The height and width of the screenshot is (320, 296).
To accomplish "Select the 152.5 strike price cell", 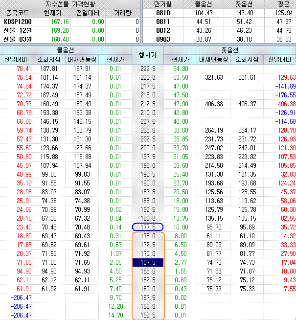I will 147,316.
